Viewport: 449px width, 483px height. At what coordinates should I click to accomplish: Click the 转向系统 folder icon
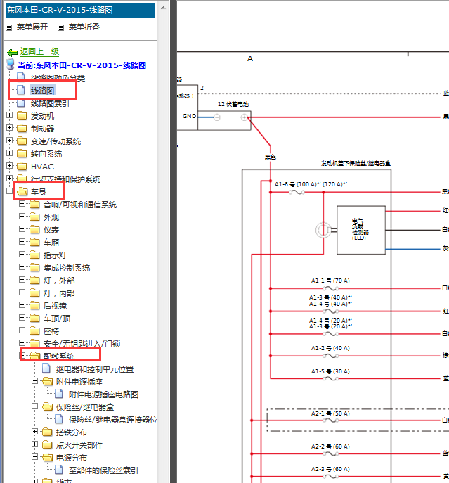coord(22,153)
